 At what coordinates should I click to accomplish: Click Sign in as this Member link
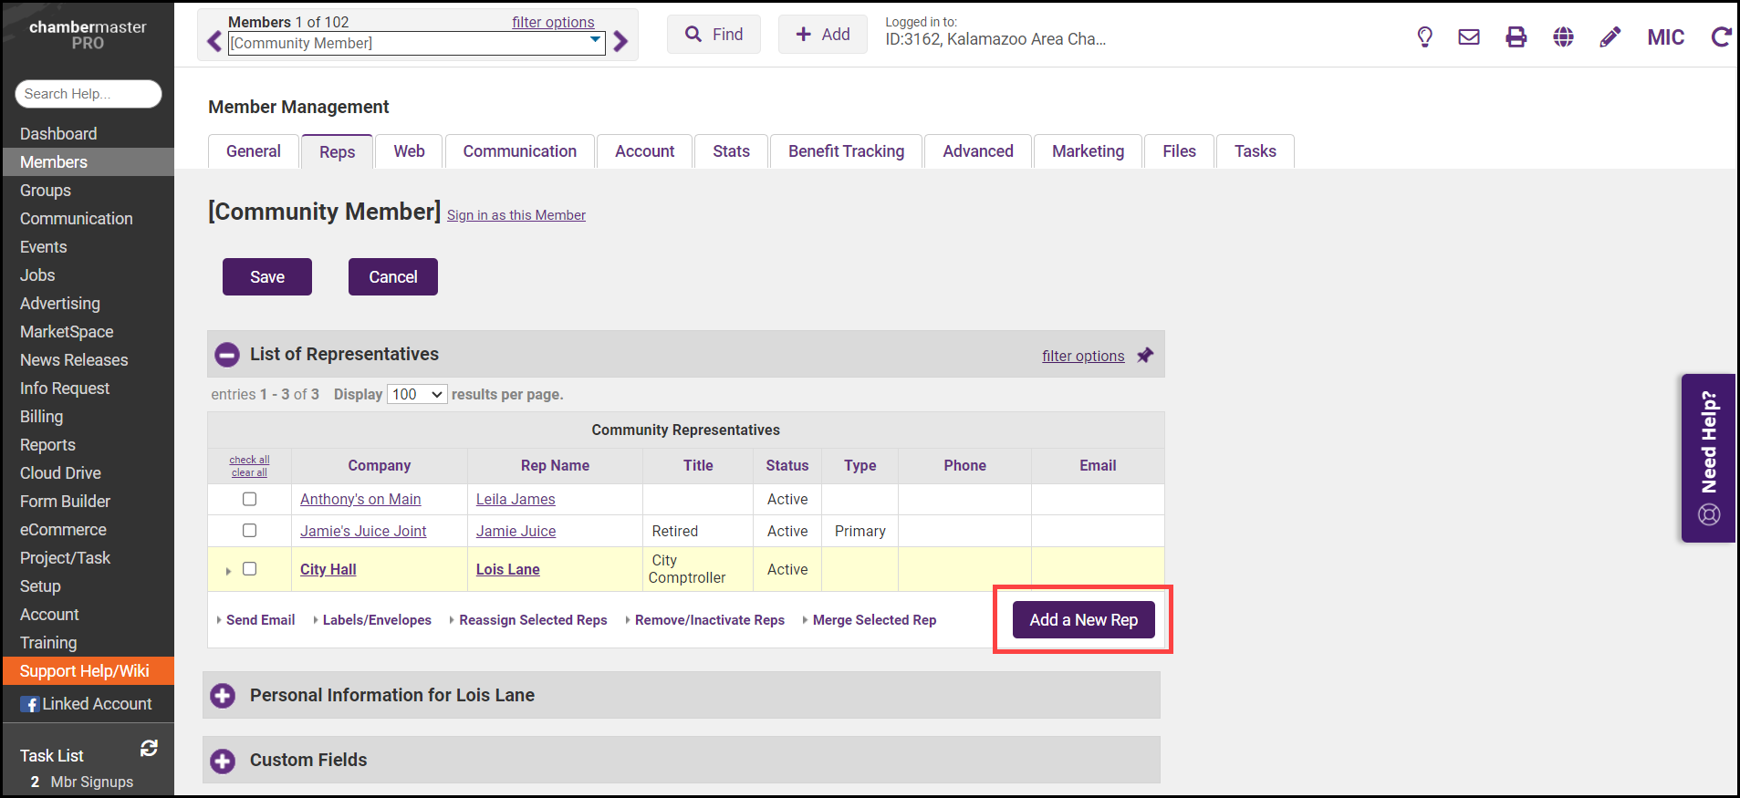(516, 215)
